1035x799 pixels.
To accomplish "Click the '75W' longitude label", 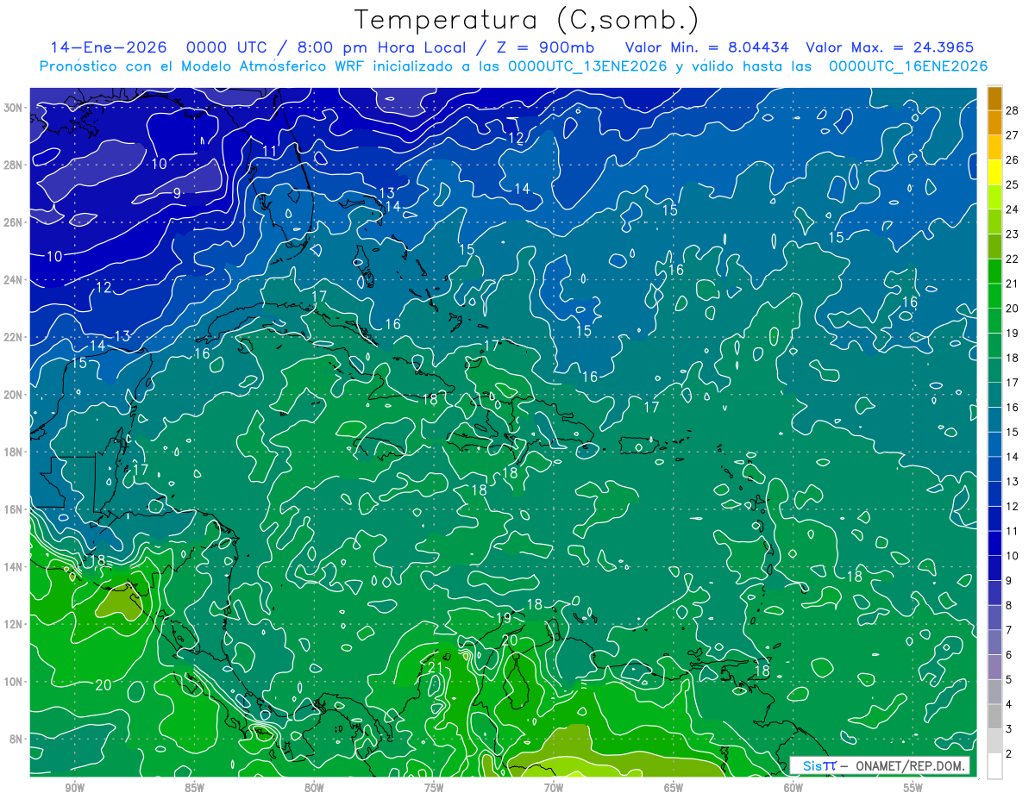I will coord(434,787).
